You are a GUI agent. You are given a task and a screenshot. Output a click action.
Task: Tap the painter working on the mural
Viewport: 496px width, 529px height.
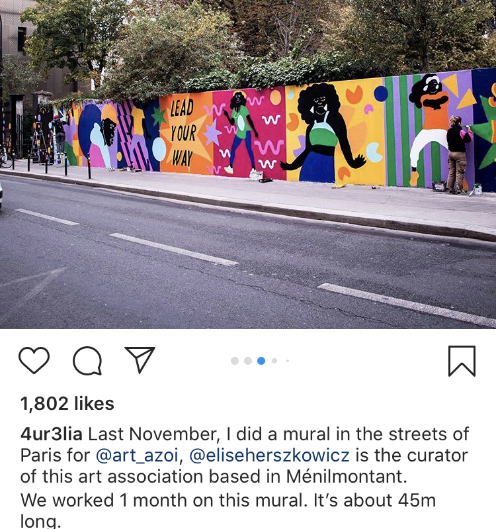(x=458, y=154)
